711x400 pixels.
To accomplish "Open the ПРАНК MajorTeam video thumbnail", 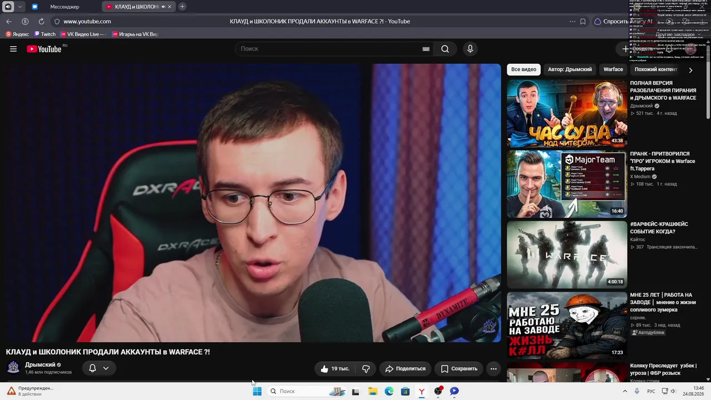I will (x=567, y=184).
